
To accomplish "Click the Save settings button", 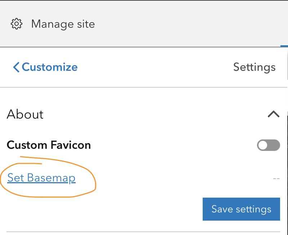I will point(241,209).
